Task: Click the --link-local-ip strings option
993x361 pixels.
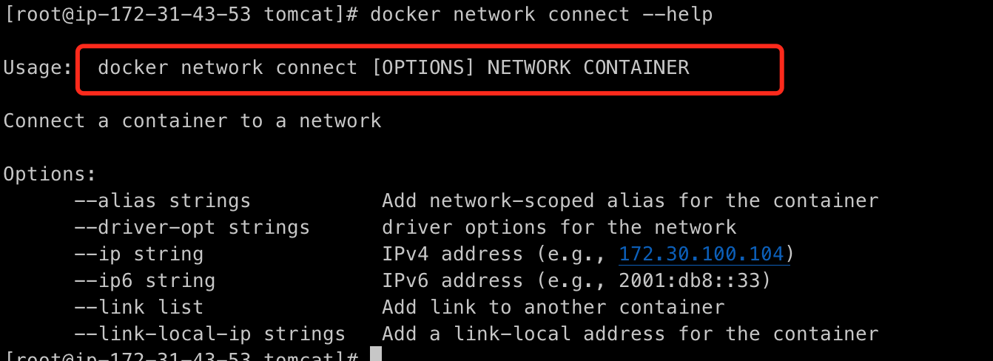Action: pyautogui.click(x=209, y=334)
